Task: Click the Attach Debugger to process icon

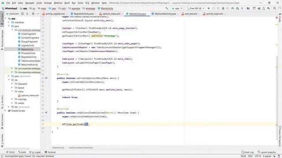Action: (x=237, y=8)
